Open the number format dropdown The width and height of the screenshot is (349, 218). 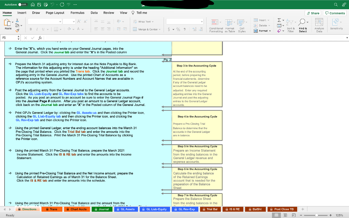tap(202, 21)
